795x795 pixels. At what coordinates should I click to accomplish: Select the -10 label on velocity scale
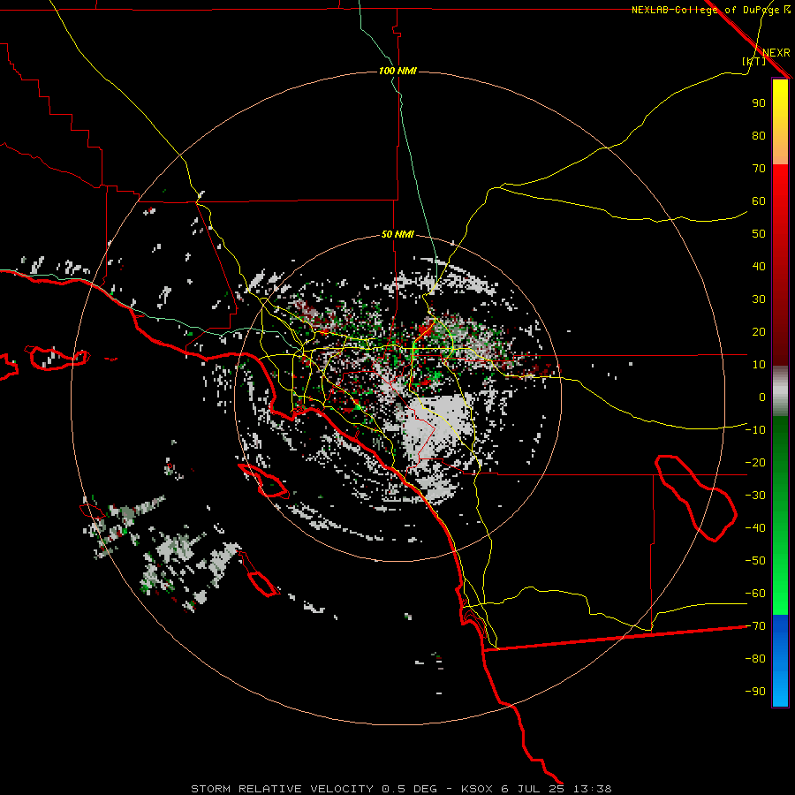click(x=755, y=430)
